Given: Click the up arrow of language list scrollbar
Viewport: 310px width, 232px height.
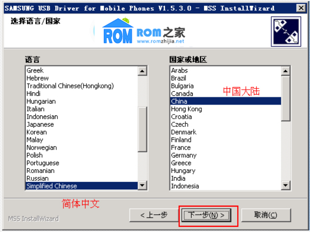Looking at the screenshot, I should (142, 71).
